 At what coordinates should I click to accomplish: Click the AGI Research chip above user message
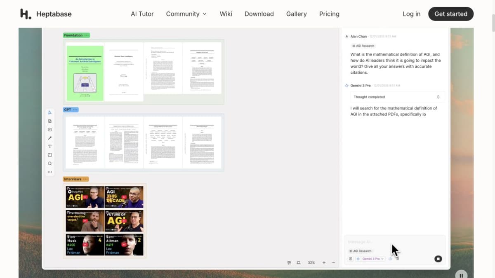click(363, 46)
